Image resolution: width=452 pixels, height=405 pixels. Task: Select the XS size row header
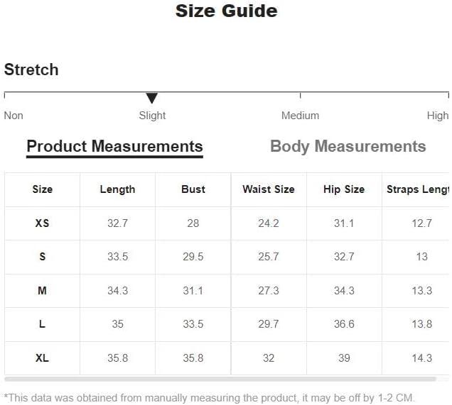(42, 223)
